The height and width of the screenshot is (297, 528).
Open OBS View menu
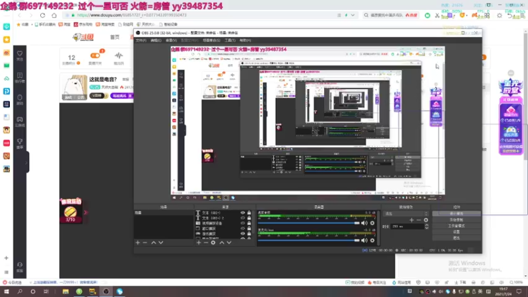click(171, 40)
